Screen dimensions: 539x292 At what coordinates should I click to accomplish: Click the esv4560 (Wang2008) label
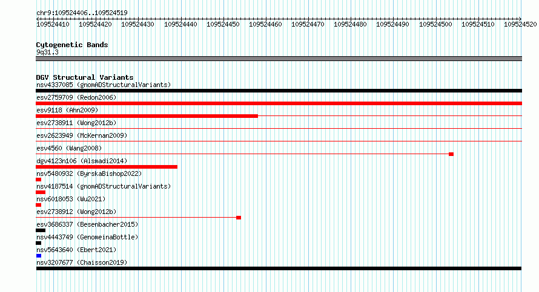(x=69, y=148)
